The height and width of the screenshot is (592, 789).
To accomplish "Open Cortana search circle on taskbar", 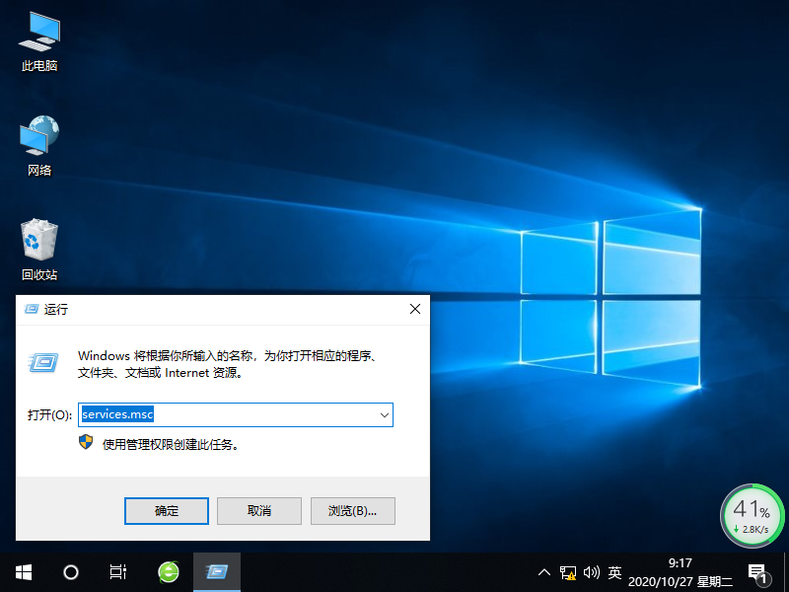I will (71, 572).
